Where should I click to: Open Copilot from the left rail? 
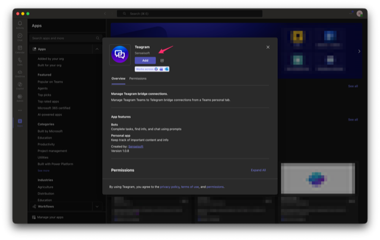(20, 86)
